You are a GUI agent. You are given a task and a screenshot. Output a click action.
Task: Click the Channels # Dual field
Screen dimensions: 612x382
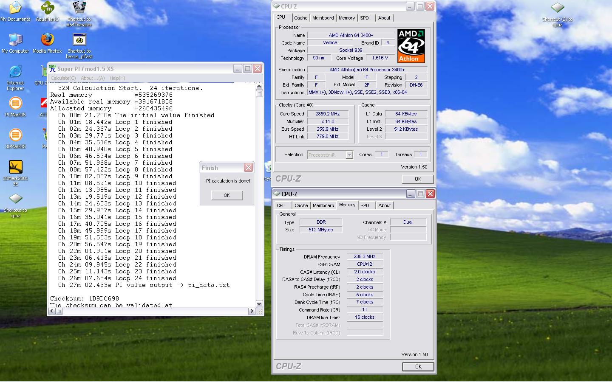pyautogui.click(x=408, y=222)
